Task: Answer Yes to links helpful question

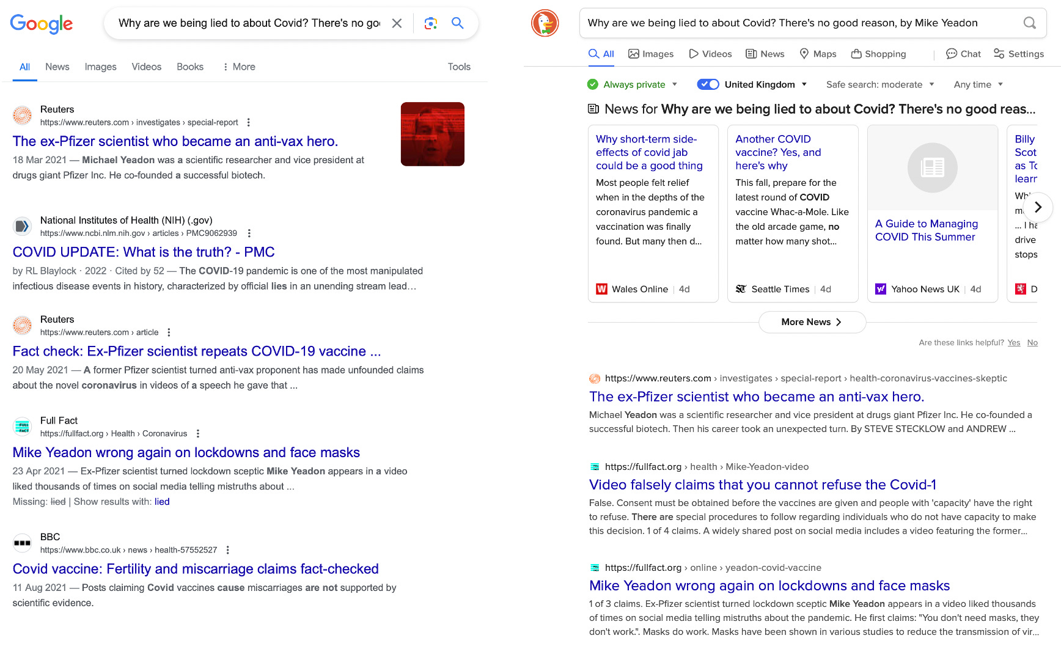Action: pos(1014,343)
